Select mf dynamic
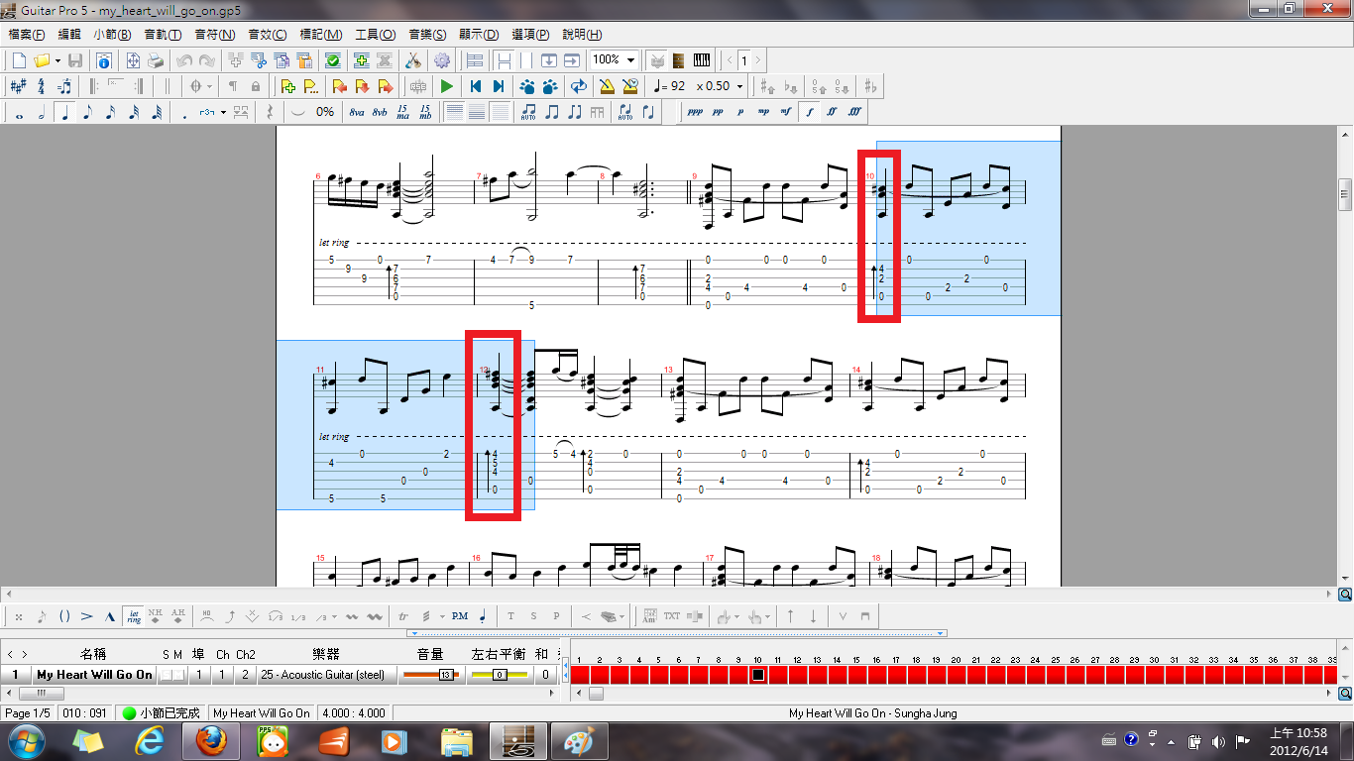Image resolution: width=1354 pixels, height=761 pixels. pos(786,112)
